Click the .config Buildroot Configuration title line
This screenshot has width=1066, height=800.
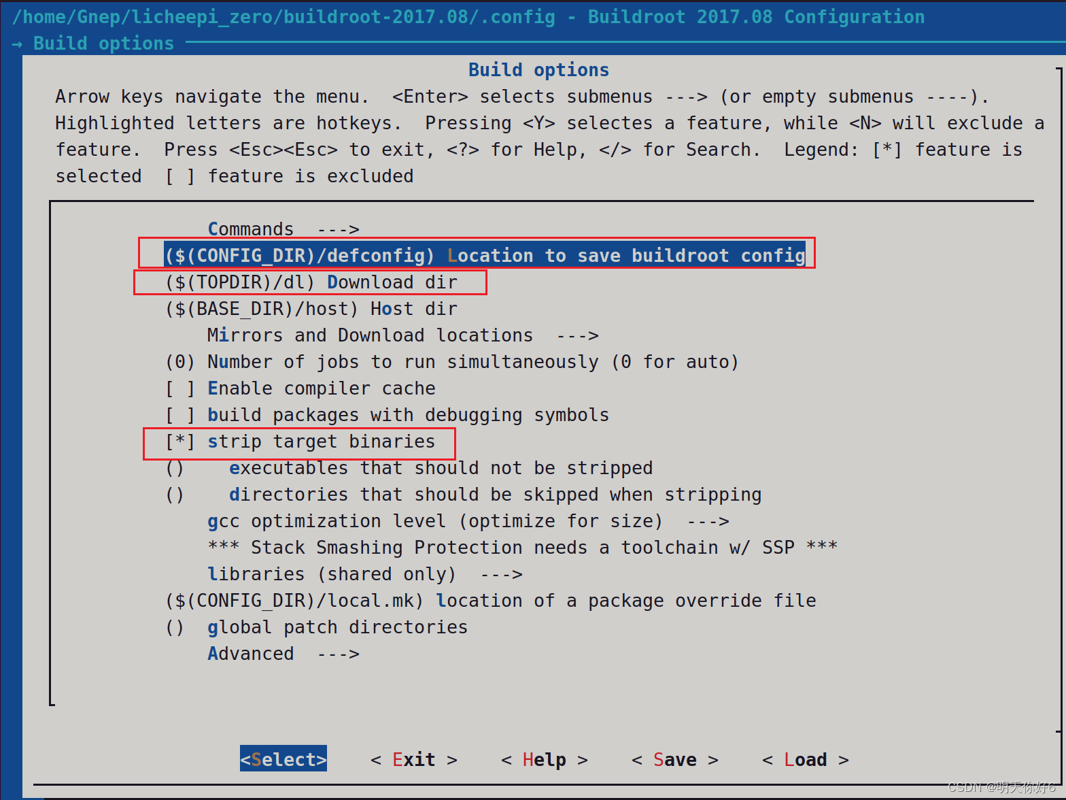click(x=468, y=17)
